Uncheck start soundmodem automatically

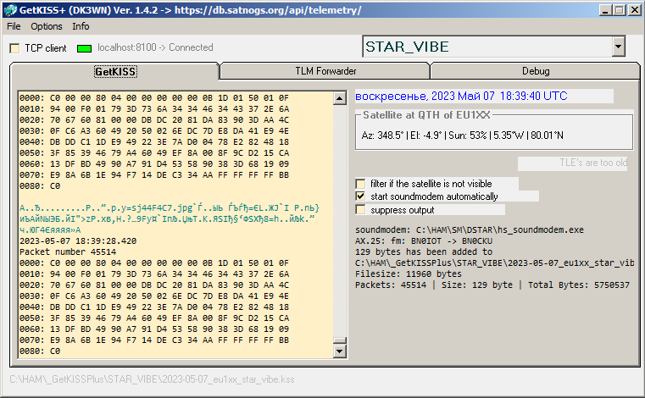point(361,196)
